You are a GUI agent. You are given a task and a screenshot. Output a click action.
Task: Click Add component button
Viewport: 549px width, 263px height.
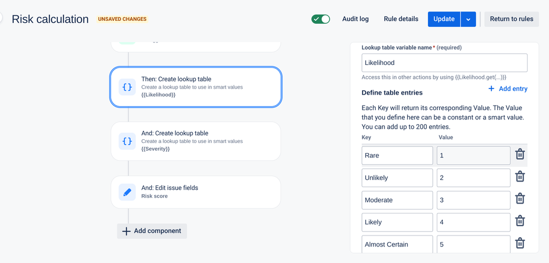152,231
